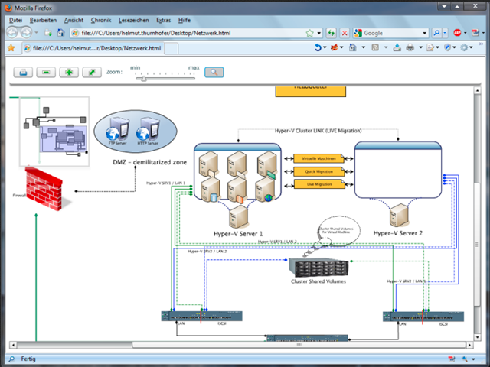This screenshot has height=367, width=490.
Task: Click the HTTP Server icon in DMZ
Action: 148,131
